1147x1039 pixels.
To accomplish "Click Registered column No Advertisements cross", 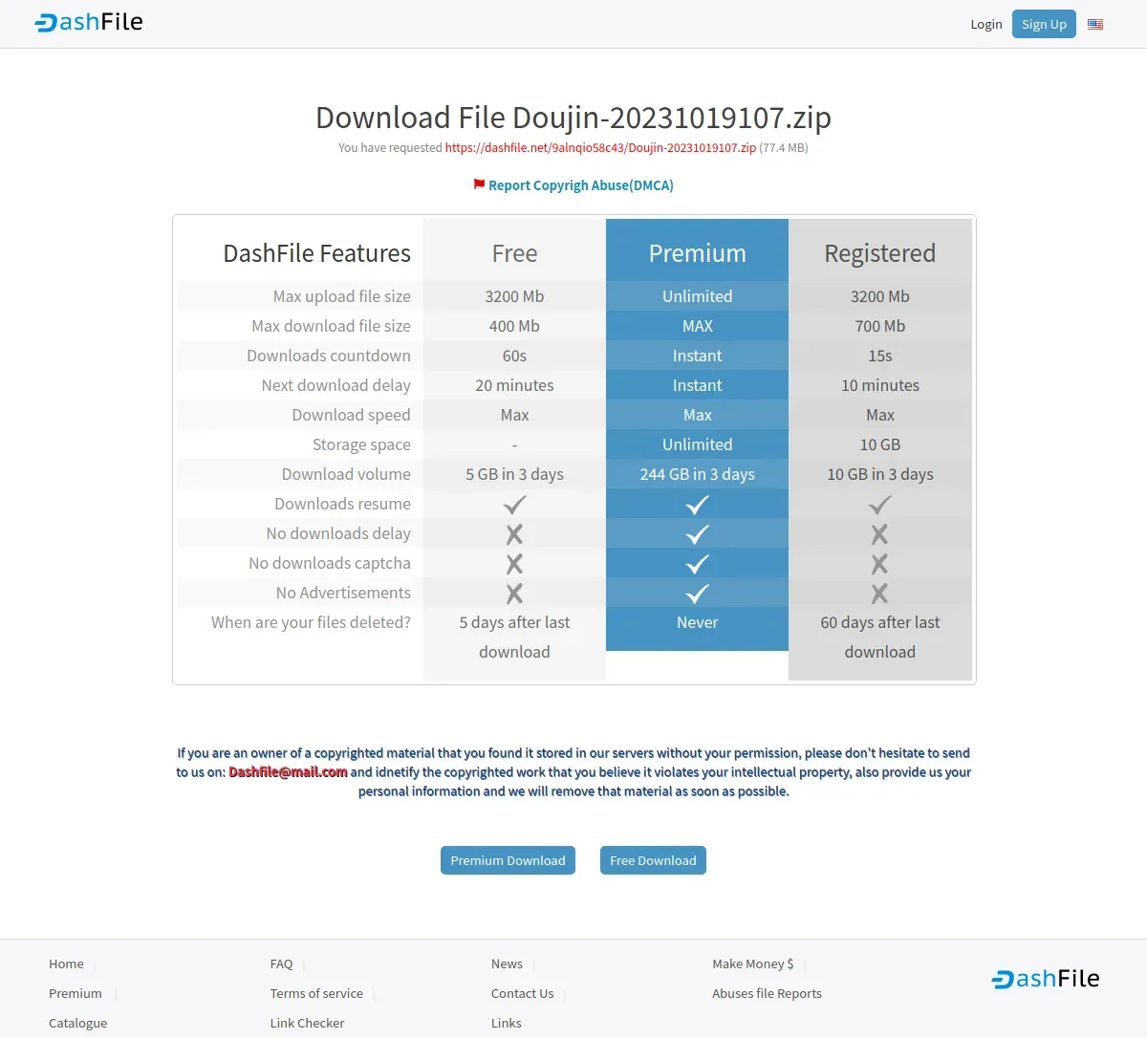I will click(x=880, y=593).
